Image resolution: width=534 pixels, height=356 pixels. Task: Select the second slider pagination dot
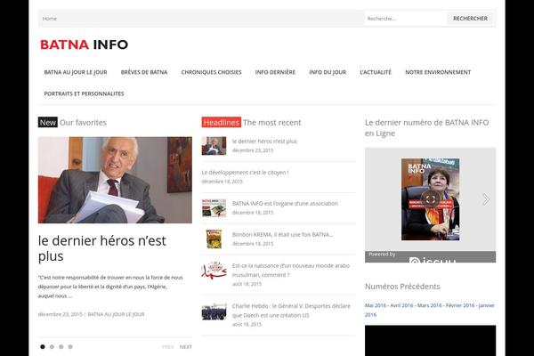click(x=52, y=347)
